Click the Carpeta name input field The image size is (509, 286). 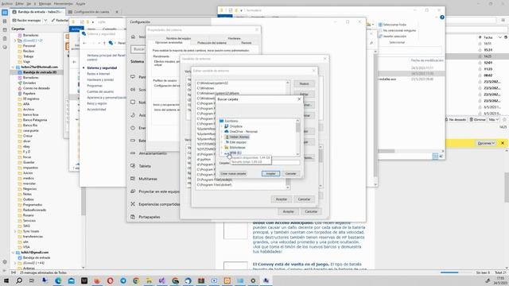click(266, 163)
